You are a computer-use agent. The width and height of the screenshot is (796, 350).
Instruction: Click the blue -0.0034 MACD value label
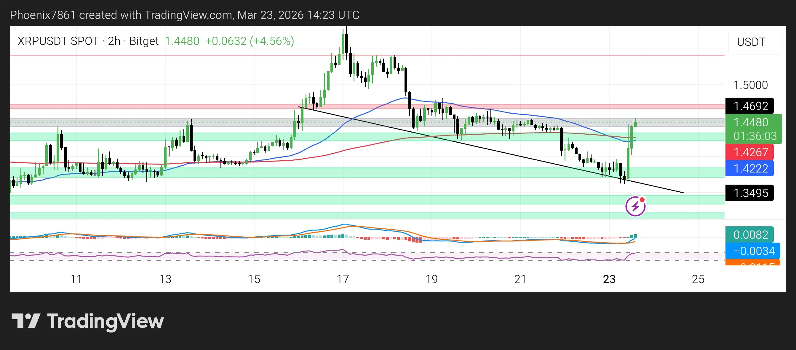pyautogui.click(x=753, y=251)
